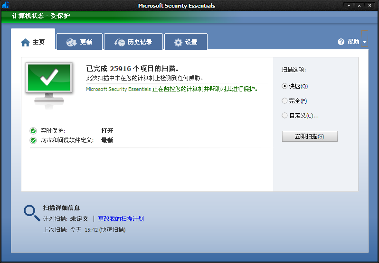Click the 已完成 25916 个项目的扫描 heading
This screenshot has height=263, width=379.
click(x=133, y=69)
